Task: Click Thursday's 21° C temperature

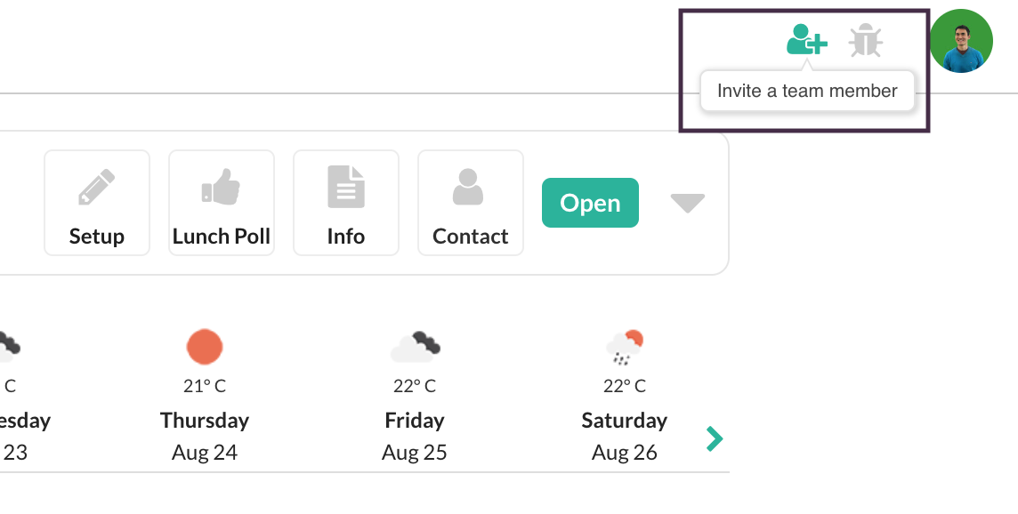Action: 205,386
